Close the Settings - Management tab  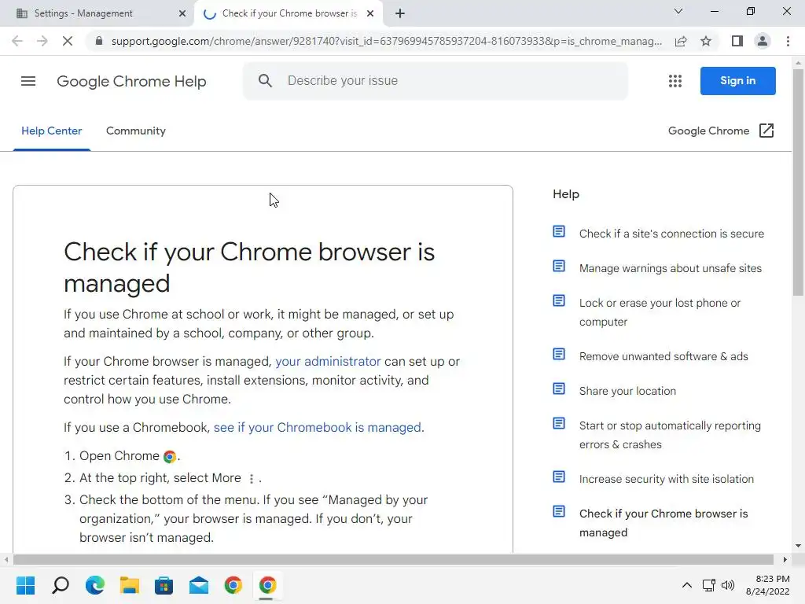point(182,14)
